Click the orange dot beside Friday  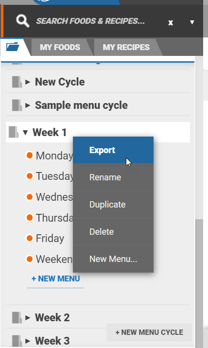tap(30, 238)
